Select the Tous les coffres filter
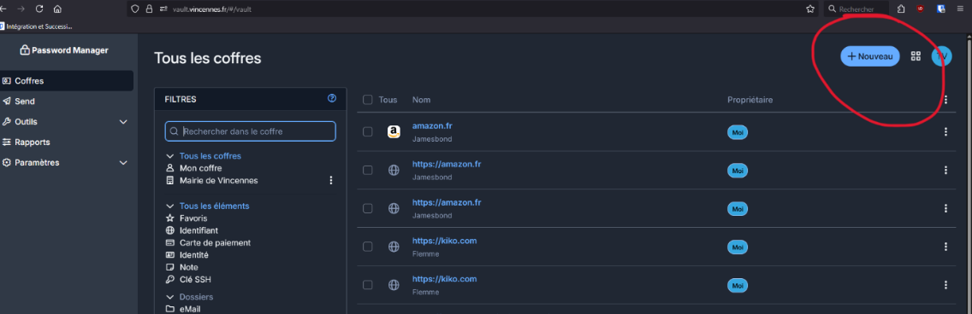 tap(210, 156)
